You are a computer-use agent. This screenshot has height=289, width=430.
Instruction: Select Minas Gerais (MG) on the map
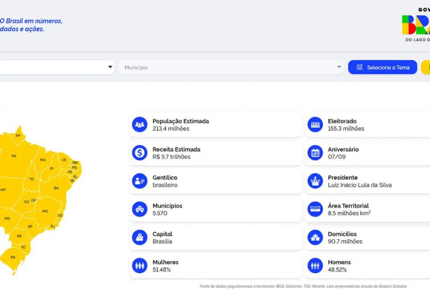(45, 211)
